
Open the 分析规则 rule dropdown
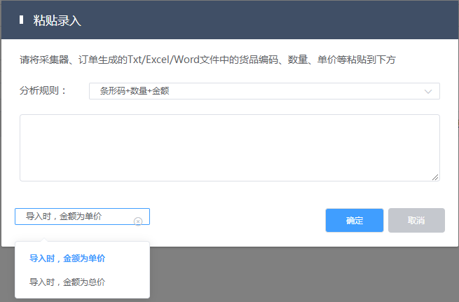click(264, 91)
